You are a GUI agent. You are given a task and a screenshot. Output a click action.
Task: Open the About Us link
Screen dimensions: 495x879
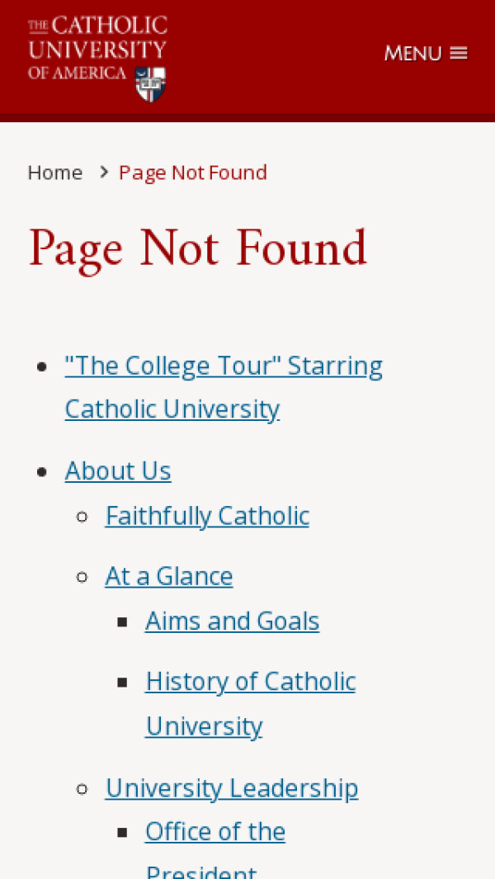click(x=118, y=470)
